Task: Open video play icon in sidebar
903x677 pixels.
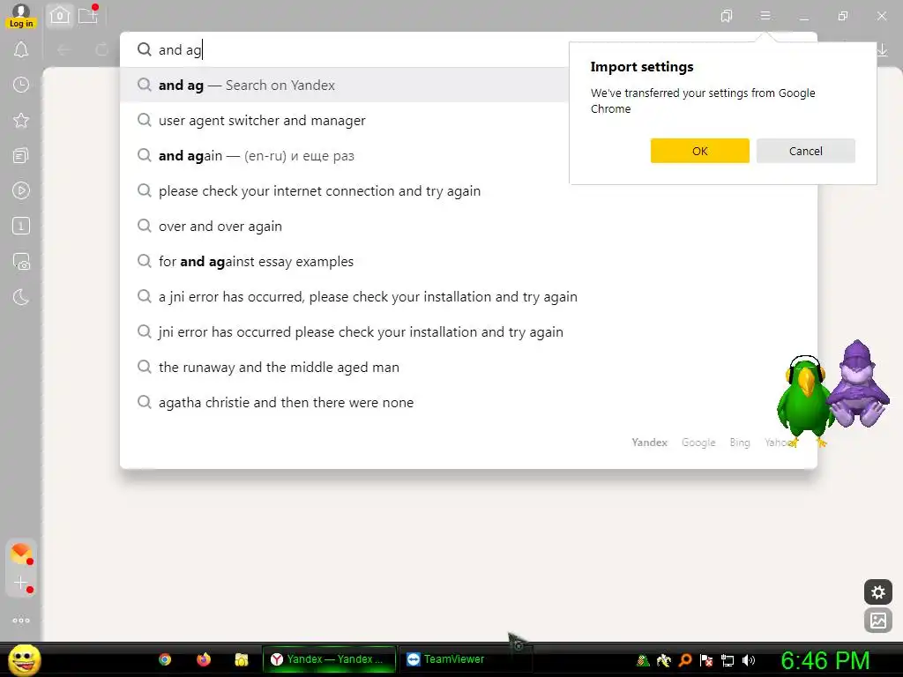Action: click(x=21, y=190)
